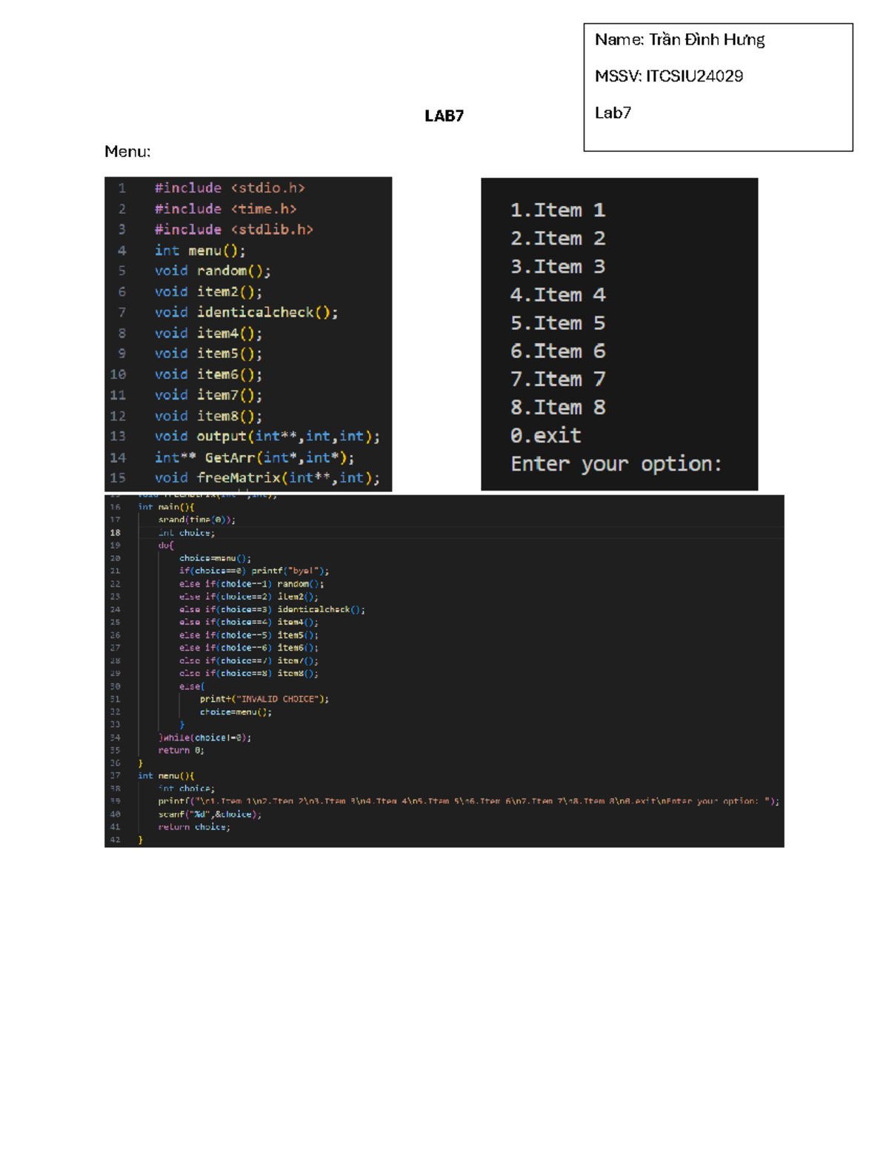
Task: Click the name text "Trần Đình Hưng"
Action: point(707,40)
